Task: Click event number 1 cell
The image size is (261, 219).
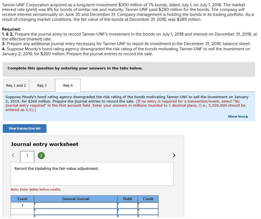Action: point(22,205)
